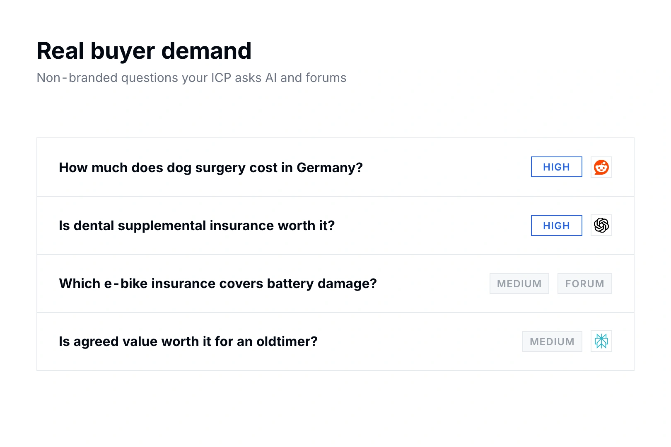Click the FORUM source badge
Viewport: 671px width, 447px height.
click(x=584, y=284)
